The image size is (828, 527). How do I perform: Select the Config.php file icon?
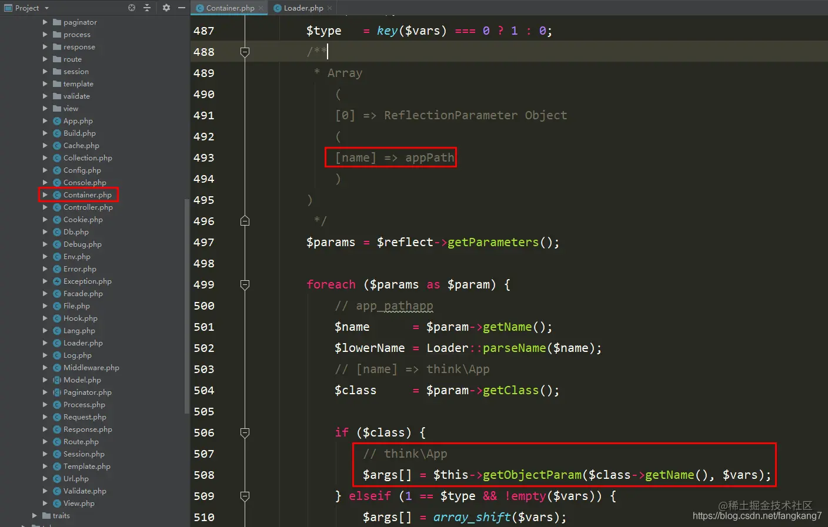[x=57, y=170]
